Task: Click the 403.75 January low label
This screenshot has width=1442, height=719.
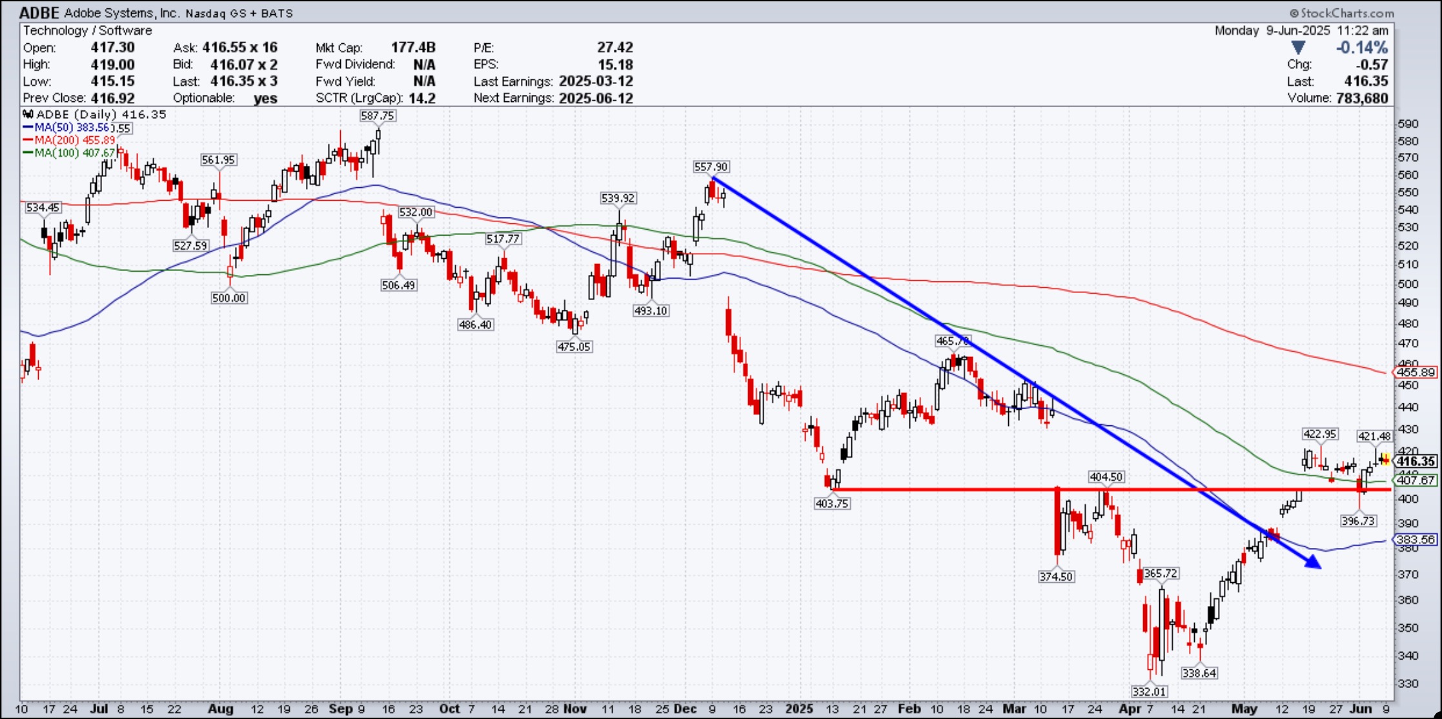Action: [831, 503]
